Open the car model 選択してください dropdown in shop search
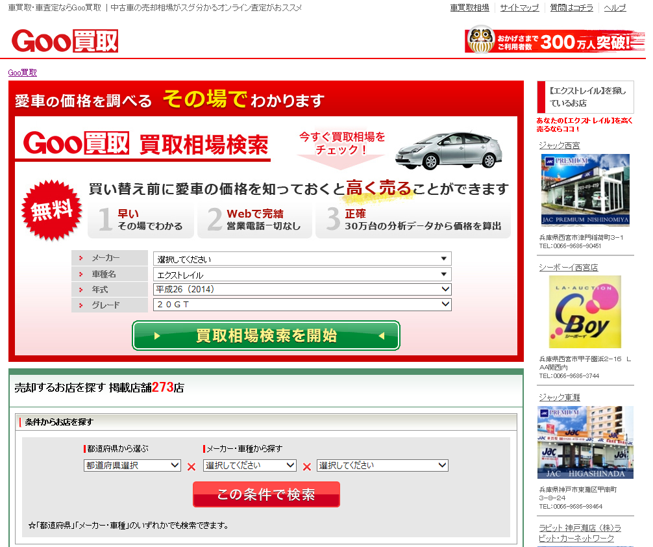653x547 pixels. (x=382, y=465)
